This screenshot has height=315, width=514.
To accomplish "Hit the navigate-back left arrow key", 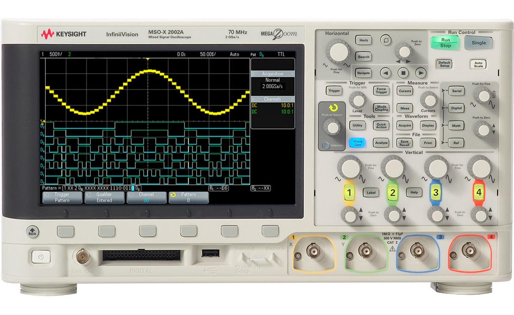I will pos(386,73).
